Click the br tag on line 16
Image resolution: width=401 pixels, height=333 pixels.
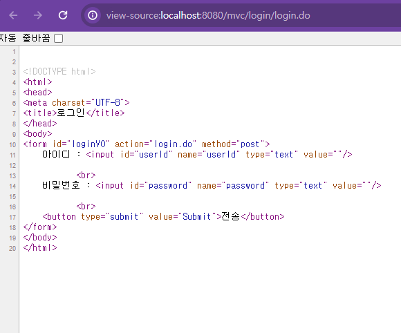[86, 207]
